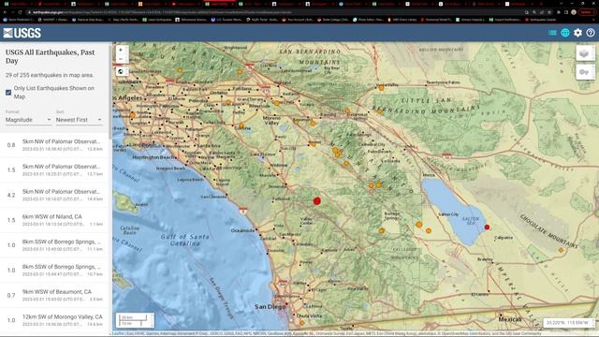Select the 9km WSW of Beaumont, CA entry
The height and width of the screenshot is (337, 599).
(54, 295)
